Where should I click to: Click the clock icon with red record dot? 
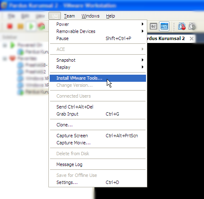[181, 26]
